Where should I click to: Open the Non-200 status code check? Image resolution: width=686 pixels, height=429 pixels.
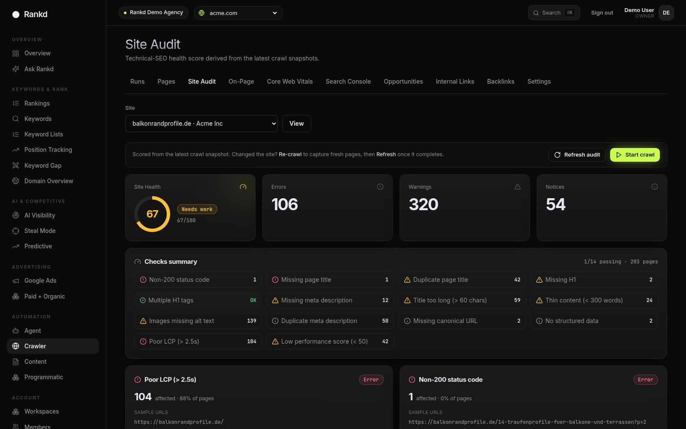pyautogui.click(x=198, y=280)
